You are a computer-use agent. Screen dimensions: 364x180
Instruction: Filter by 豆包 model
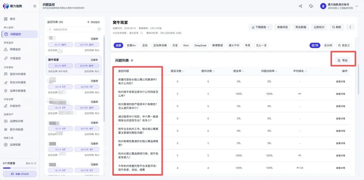pyautogui.click(x=145, y=45)
